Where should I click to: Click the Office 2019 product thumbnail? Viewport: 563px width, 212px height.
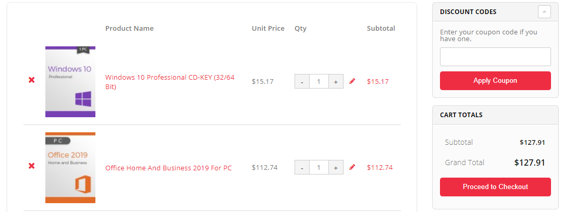(x=70, y=168)
